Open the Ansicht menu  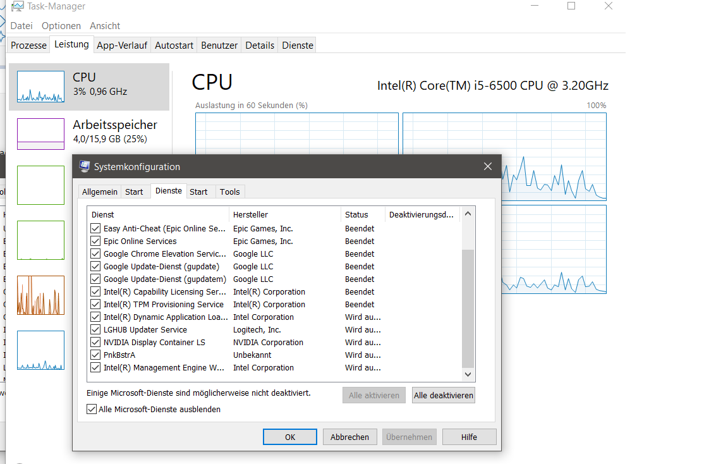pyautogui.click(x=105, y=25)
